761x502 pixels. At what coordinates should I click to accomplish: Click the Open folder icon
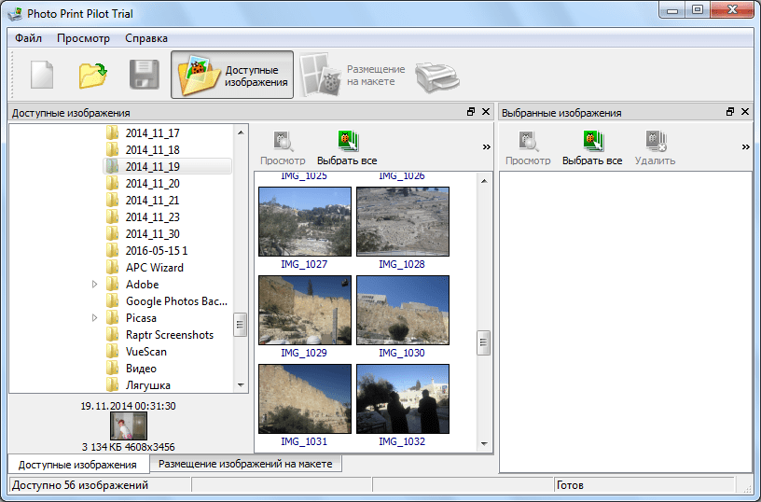tap(93, 75)
